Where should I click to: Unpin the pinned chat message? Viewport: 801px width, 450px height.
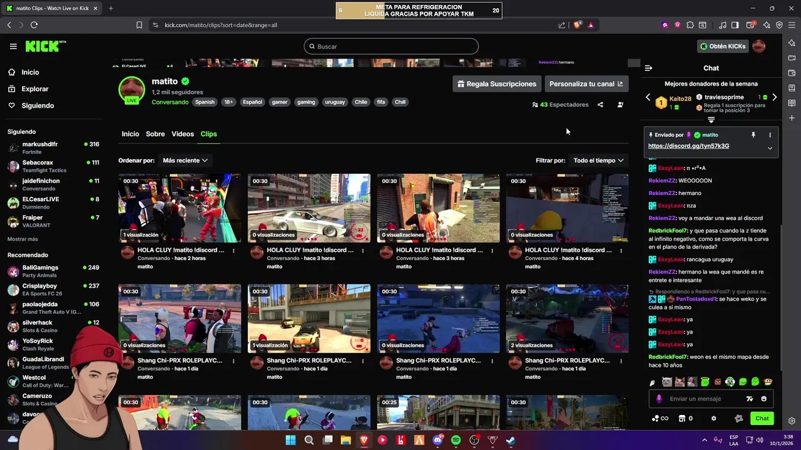(x=753, y=135)
